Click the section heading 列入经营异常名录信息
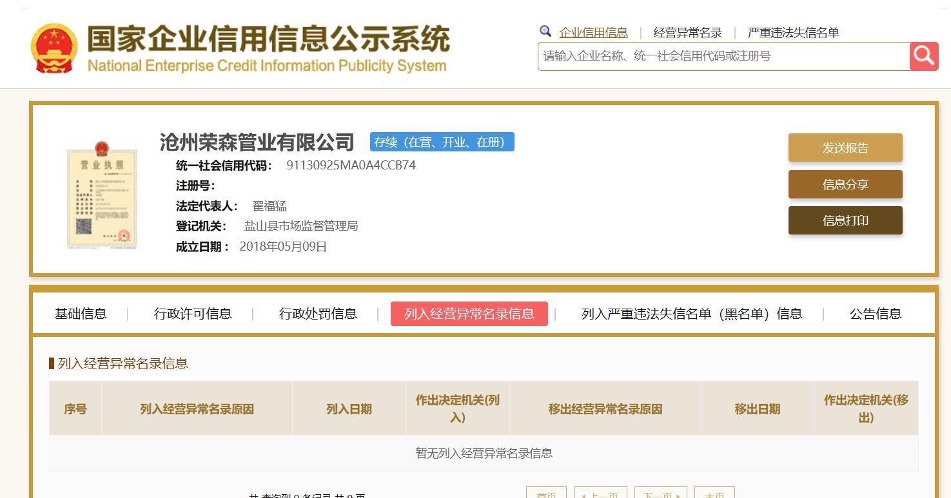951x498 pixels. coord(123,363)
